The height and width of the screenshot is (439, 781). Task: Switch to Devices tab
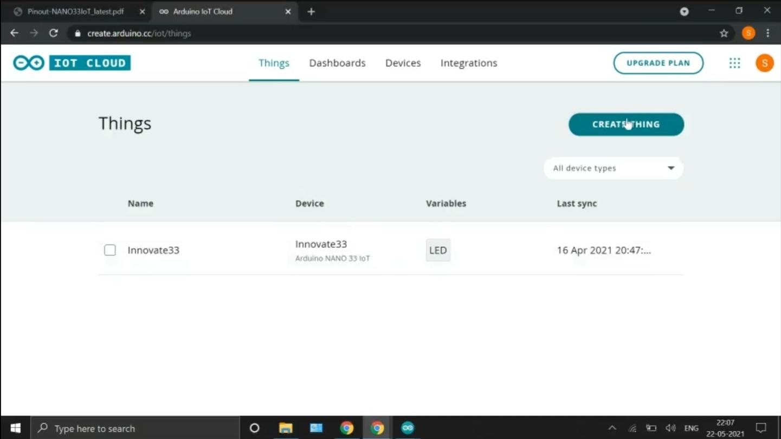[x=403, y=63]
